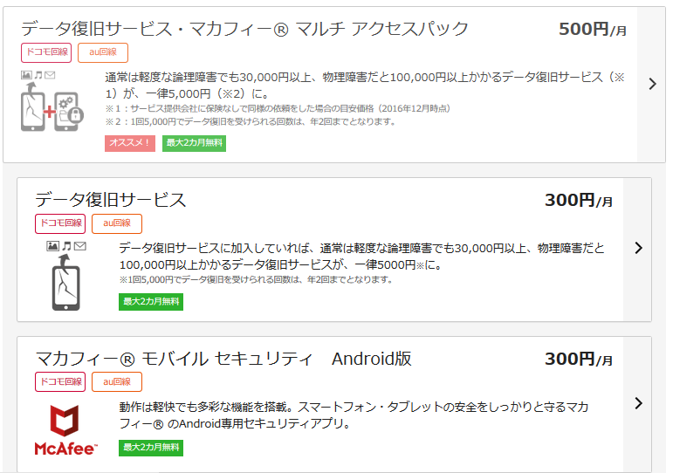The width and height of the screenshot is (673, 473).
Task: Click the データ復旧サービス heading
Action: pos(111,200)
